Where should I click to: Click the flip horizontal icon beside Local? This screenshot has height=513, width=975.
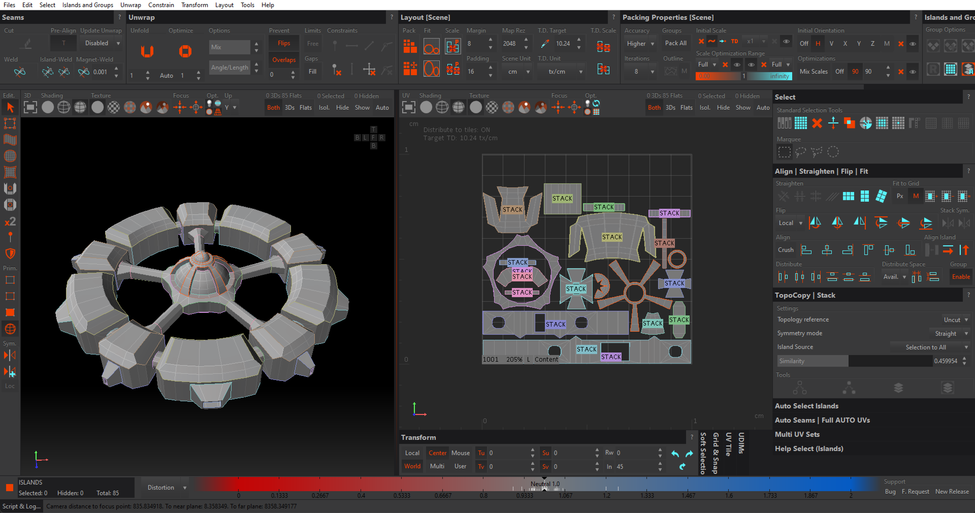click(815, 223)
